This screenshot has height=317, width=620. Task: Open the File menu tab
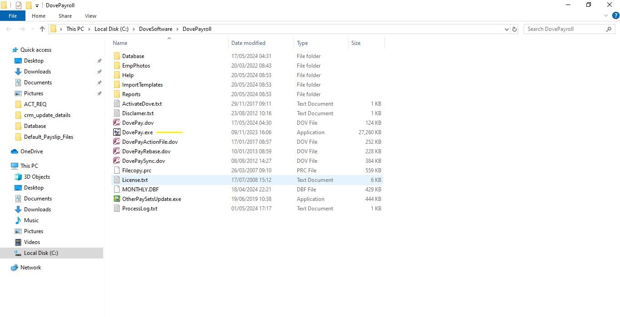(x=13, y=16)
